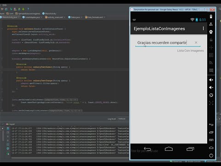This screenshot has height=166, width=221.
Task: Select the logcat tab
Action: click(x=11, y=124)
